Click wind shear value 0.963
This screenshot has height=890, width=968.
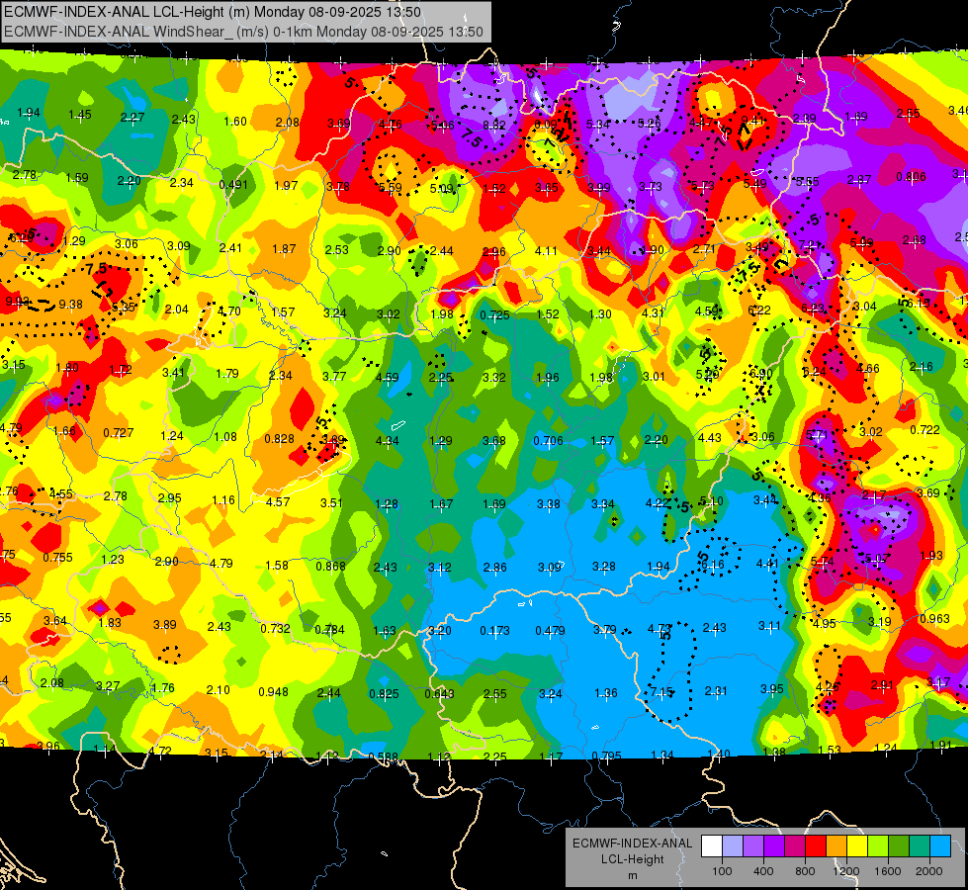click(x=934, y=619)
